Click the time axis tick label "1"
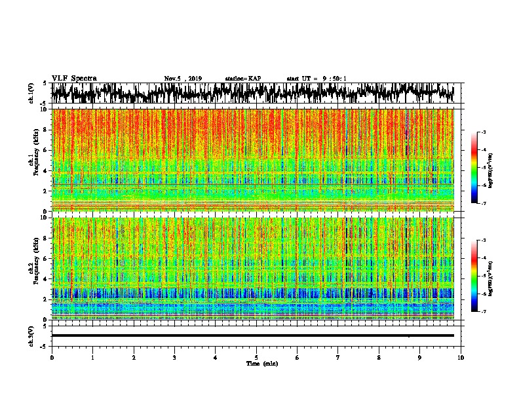Image resolution: width=519 pixels, height=401 pixels. [x=92, y=358]
